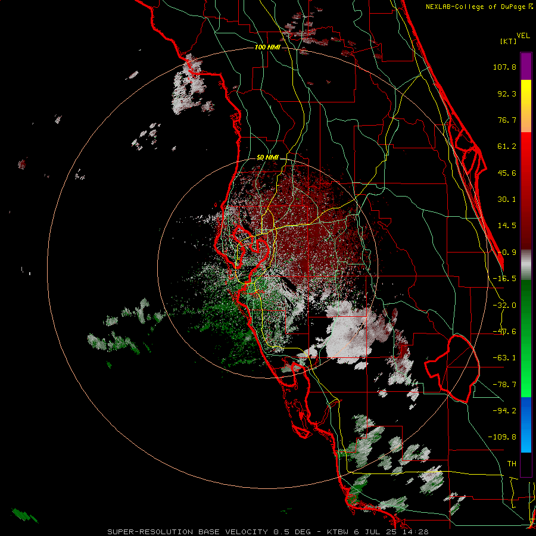This screenshot has width=536, height=536.
Task: Click the 76.7 value on velocity scale
Action: click(507, 120)
